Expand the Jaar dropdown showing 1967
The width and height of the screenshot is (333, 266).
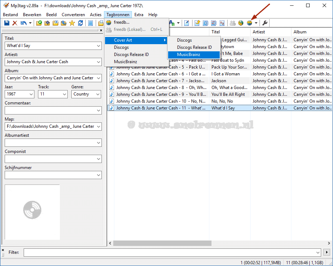point(31,94)
